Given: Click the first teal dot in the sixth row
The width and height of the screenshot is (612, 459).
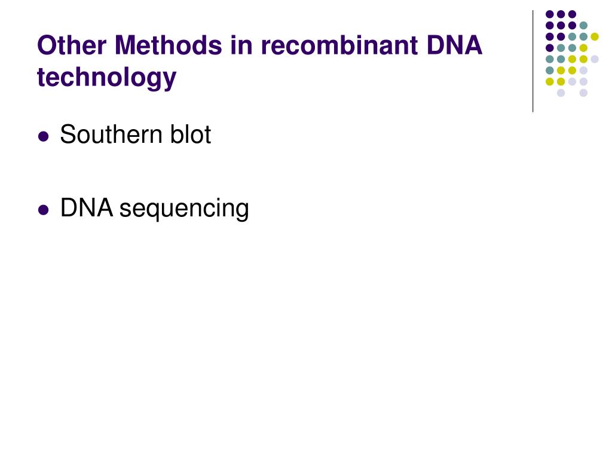Looking at the screenshot, I should pyautogui.click(x=550, y=71).
